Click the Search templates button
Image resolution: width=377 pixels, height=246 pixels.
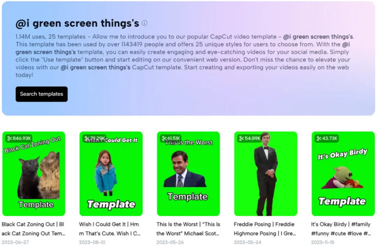click(x=42, y=94)
